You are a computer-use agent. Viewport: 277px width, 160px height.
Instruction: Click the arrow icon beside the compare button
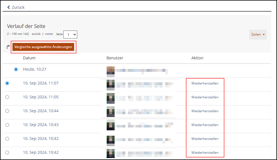(8, 47)
